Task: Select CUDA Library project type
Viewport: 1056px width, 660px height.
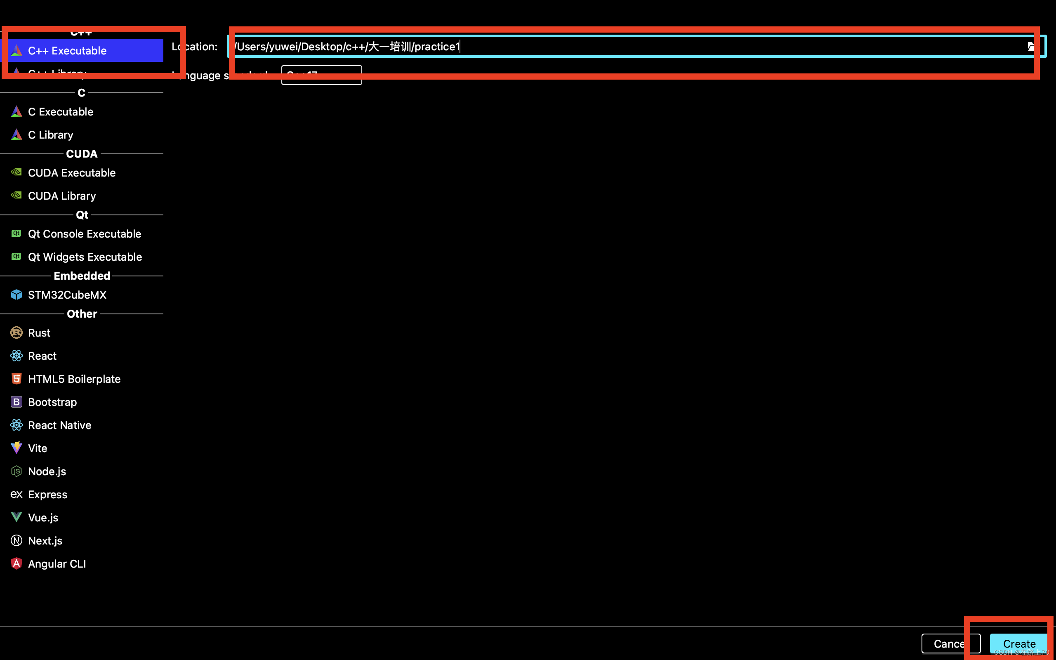Action: 61,196
